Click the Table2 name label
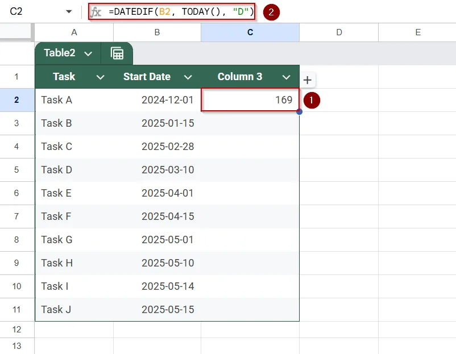Screen dimensions: 456x354 coord(60,53)
